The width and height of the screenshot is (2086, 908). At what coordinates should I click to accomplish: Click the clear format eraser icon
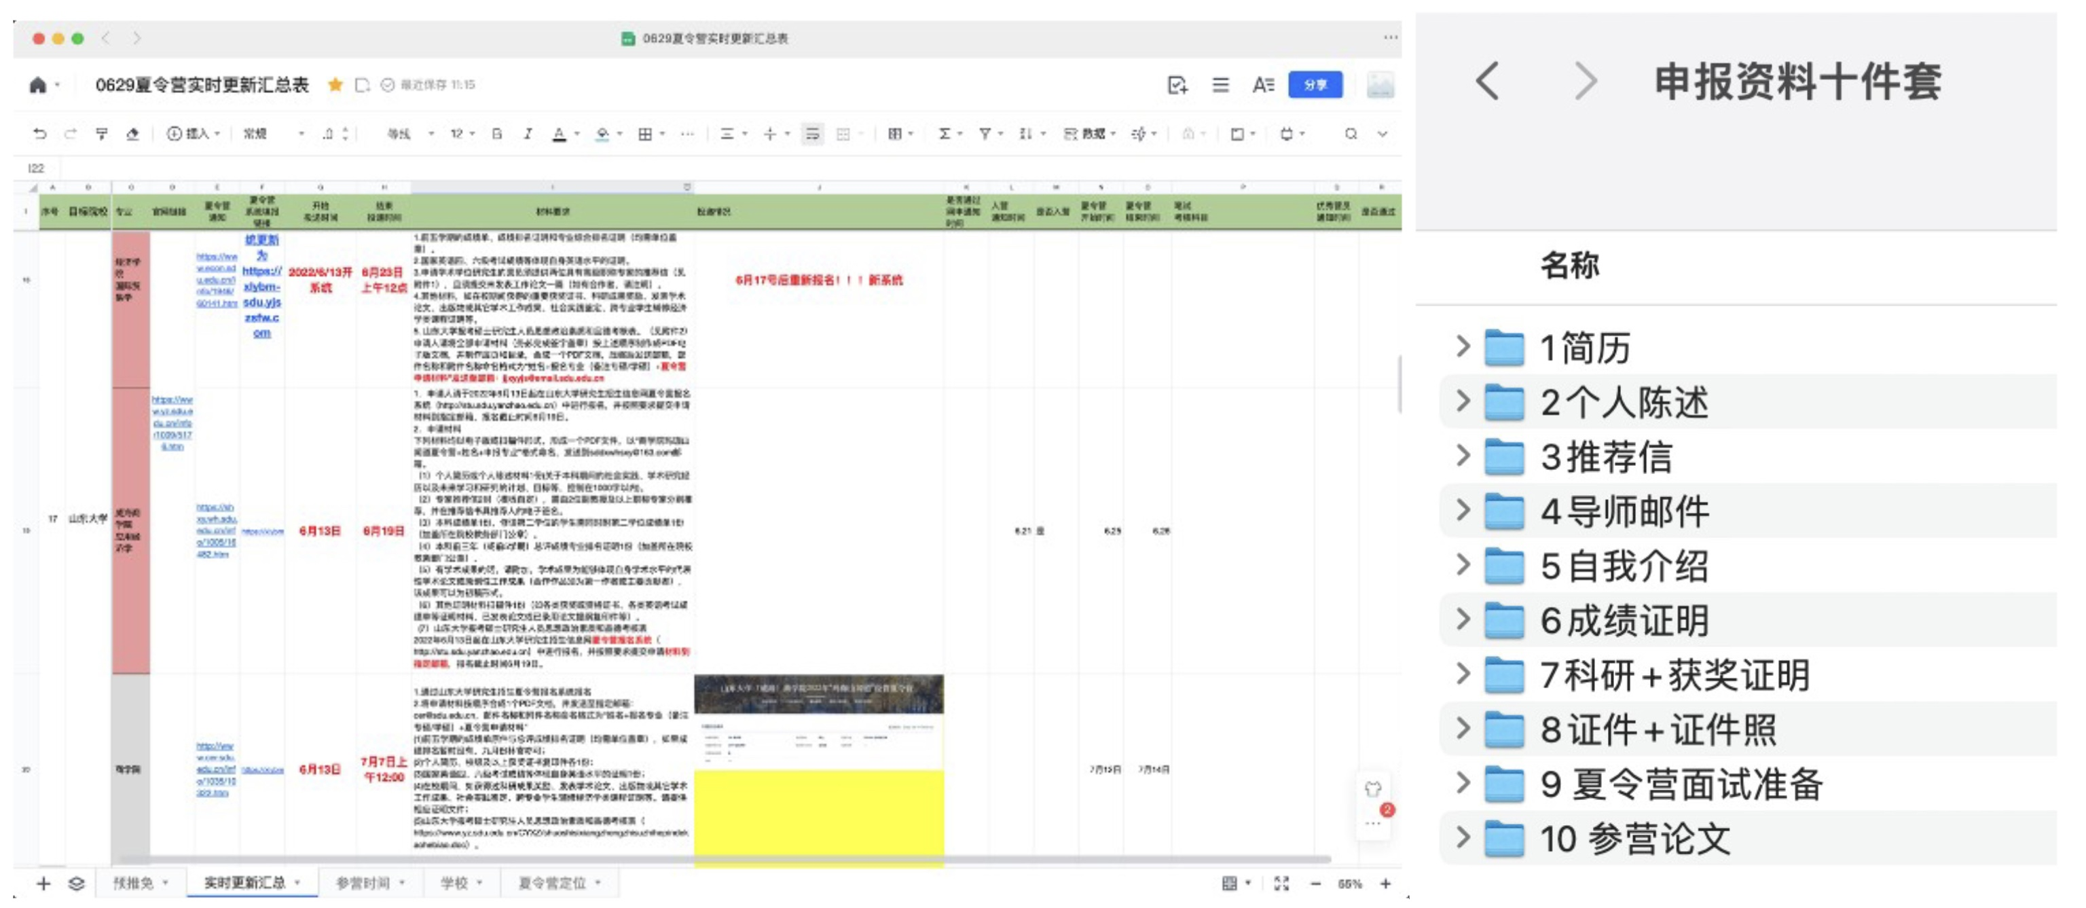point(133,134)
